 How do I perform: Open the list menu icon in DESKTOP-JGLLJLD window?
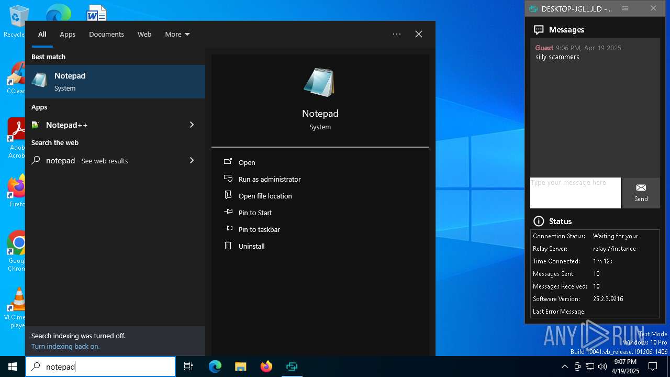[625, 8]
